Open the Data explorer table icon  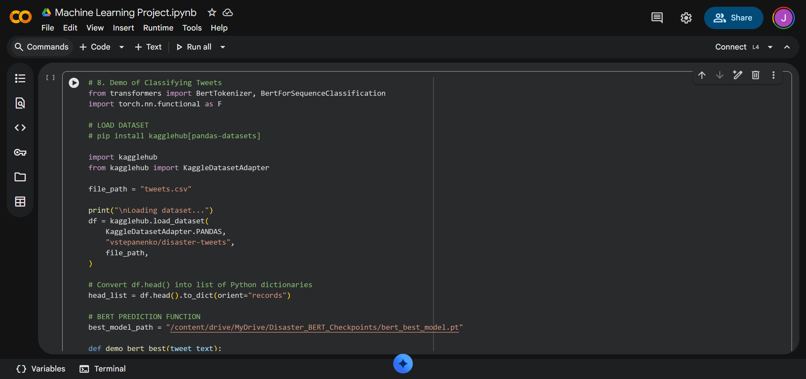click(20, 202)
